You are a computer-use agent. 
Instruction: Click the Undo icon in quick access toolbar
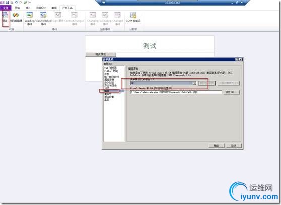click(16, 3)
